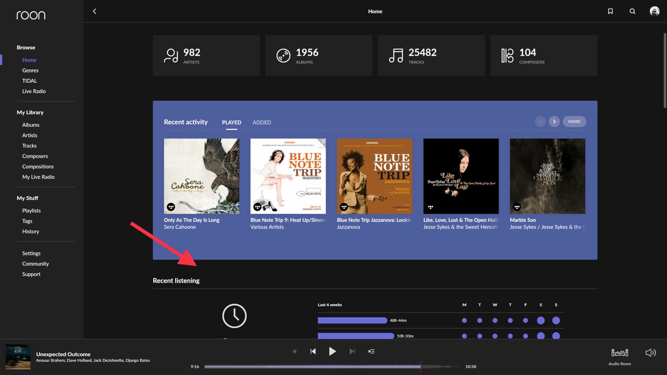Click the Composers icon in the 104 card
Screen dimensions: 667x375
click(x=508, y=56)
